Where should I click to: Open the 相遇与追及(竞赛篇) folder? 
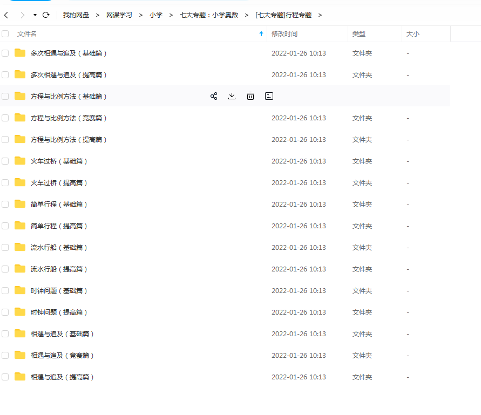(x=62, y=355)
